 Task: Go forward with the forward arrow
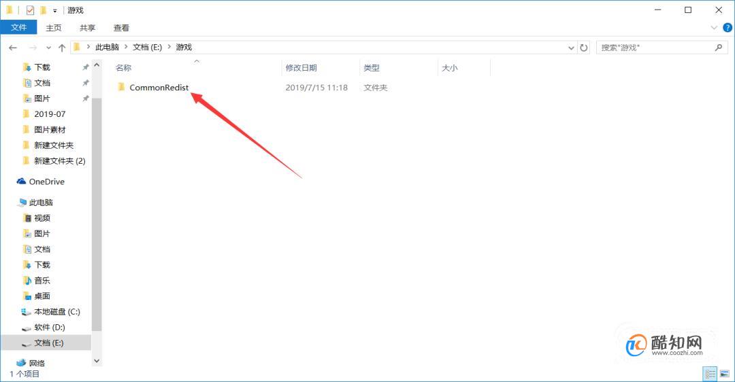tap(33, 48)
